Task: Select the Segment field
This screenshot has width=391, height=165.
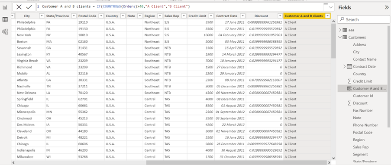Action: pos(360,154)
